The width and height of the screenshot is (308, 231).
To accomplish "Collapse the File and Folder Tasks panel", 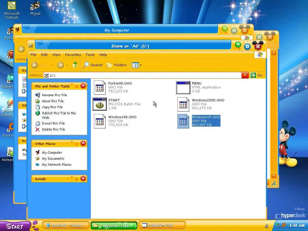I will [83, 86].
